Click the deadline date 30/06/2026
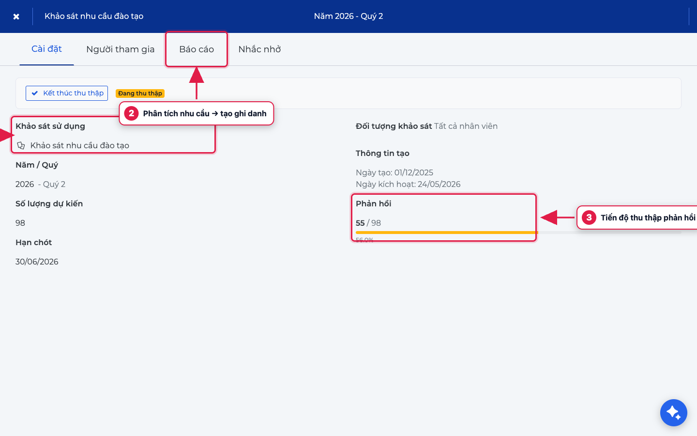 click(x=37, y=262)
